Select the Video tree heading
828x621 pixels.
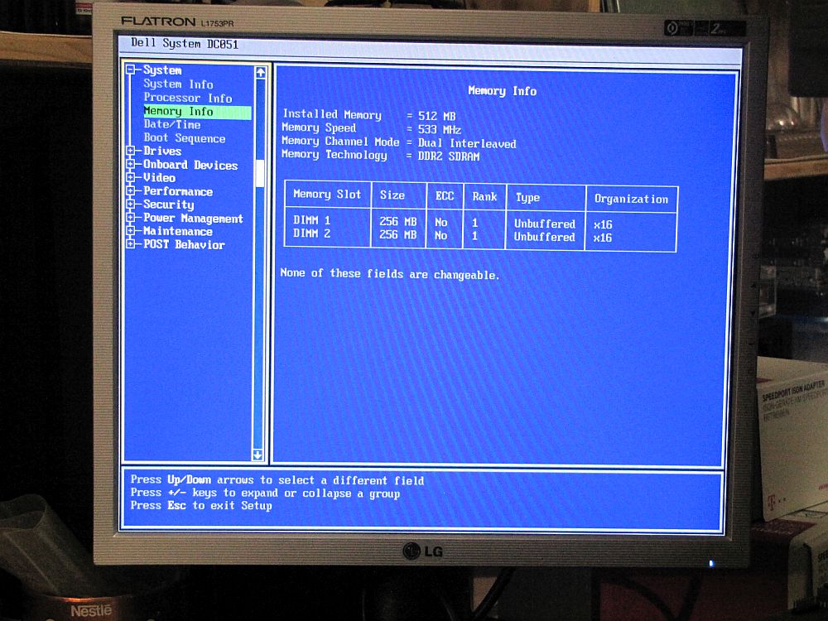(160, 178)
